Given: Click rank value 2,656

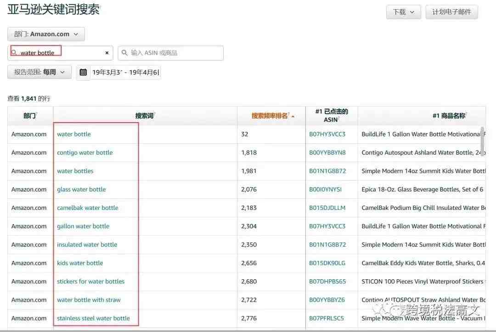Looking at the screenshot, I should point(249,263).
